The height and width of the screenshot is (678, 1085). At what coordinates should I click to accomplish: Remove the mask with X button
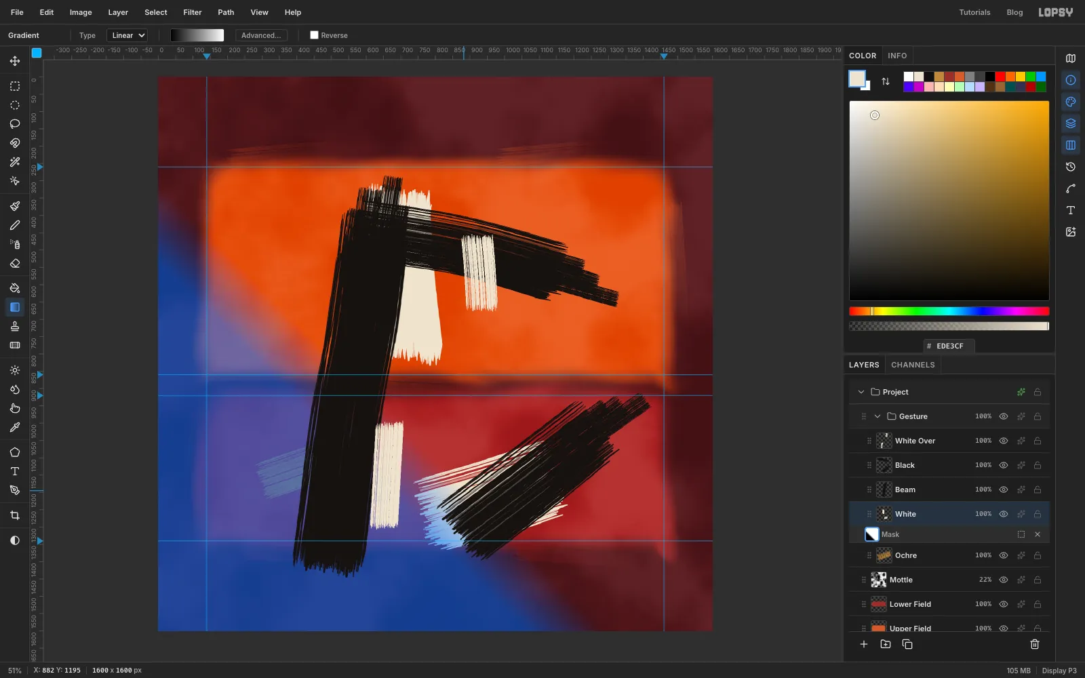1038,534
